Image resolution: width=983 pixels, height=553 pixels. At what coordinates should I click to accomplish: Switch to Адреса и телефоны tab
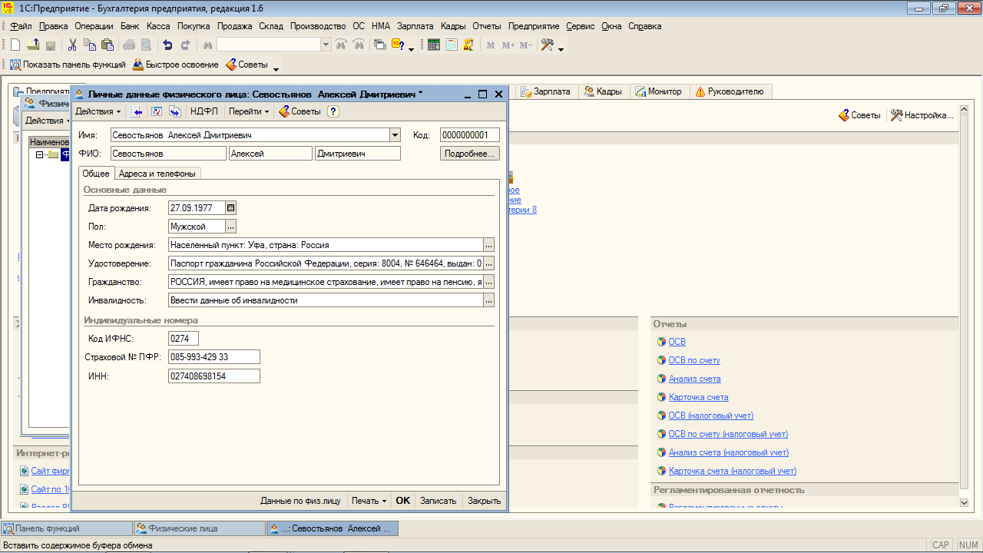click(157, 174)
